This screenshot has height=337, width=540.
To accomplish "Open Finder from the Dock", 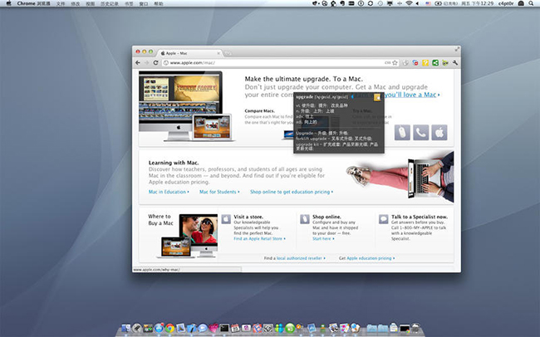I will (125, 328).
